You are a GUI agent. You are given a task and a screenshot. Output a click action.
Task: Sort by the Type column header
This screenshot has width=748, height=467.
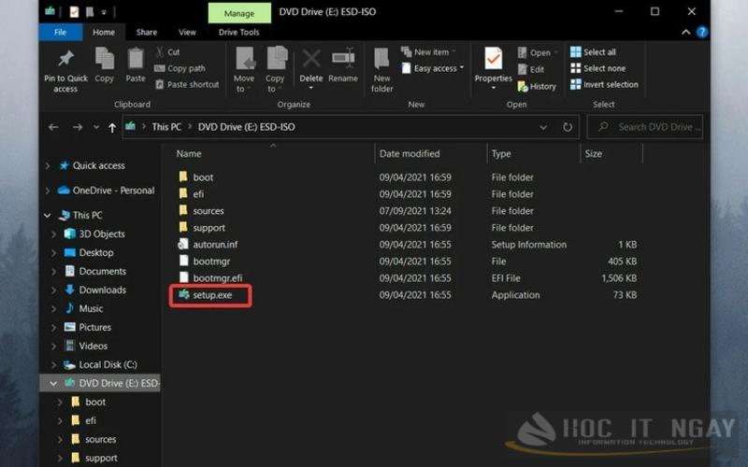tap(501, 153)
